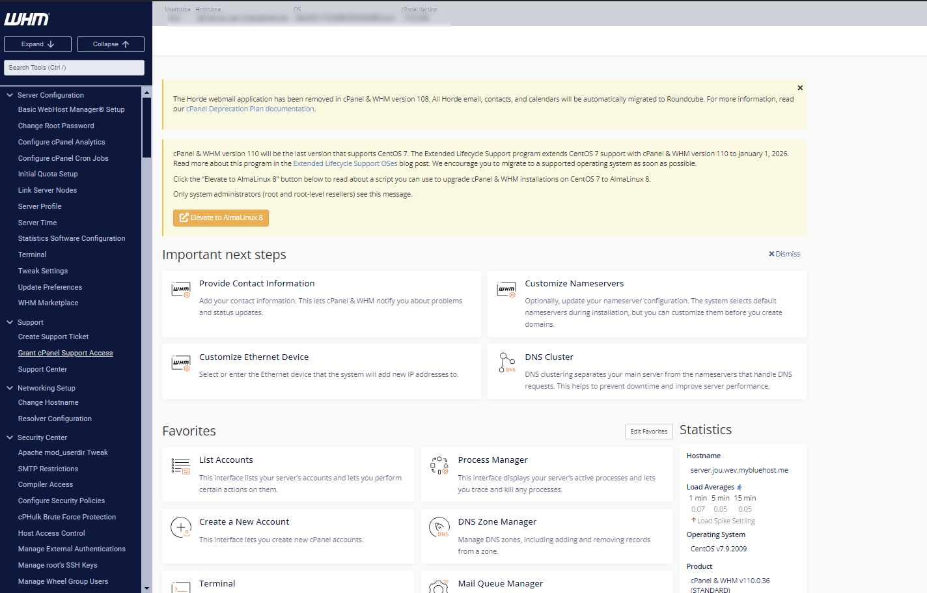Open cPanel Deprecation Plan documentation link
Viewport: 927px width, 593px height.
(x=250, y=109)
